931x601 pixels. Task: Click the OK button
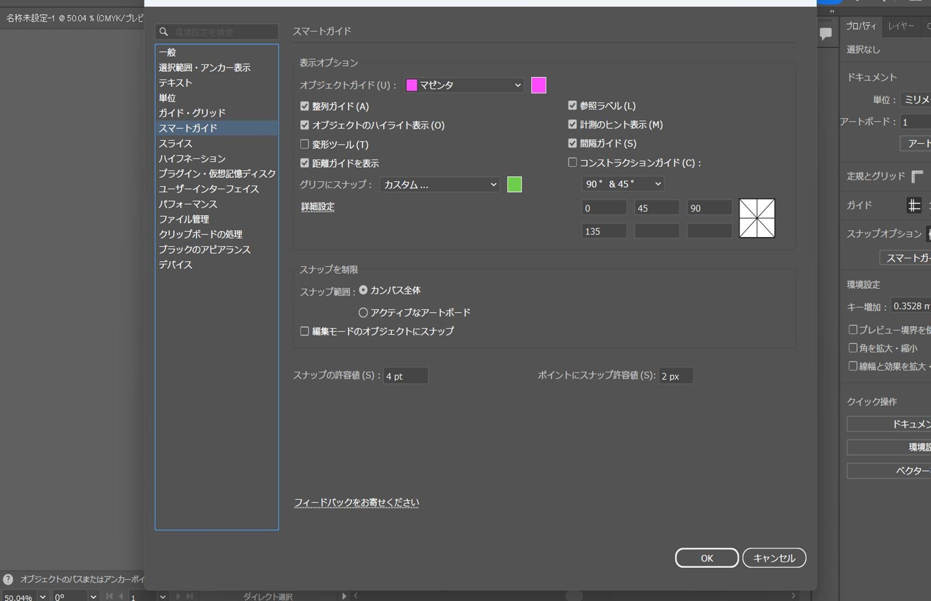(x=706, y=558)
